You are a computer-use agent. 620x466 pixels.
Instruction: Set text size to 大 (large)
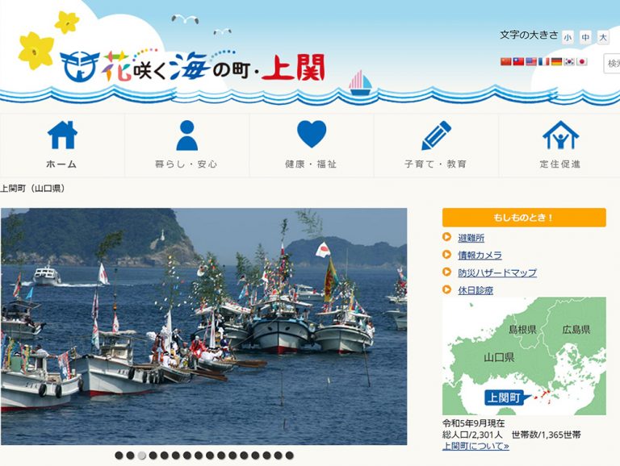(x=603, y=38)
